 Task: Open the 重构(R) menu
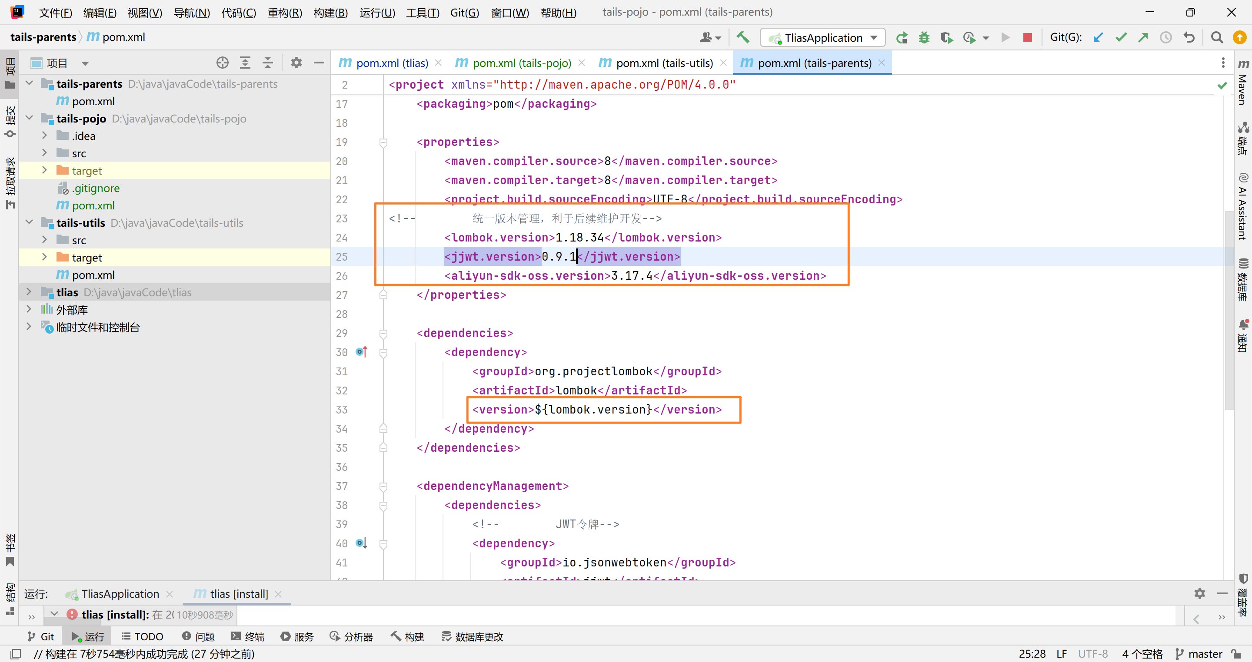tap(284, 13)
